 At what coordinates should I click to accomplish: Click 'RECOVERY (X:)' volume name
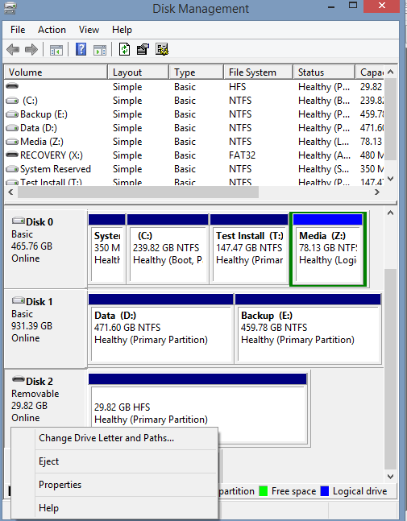click(52, 155)
